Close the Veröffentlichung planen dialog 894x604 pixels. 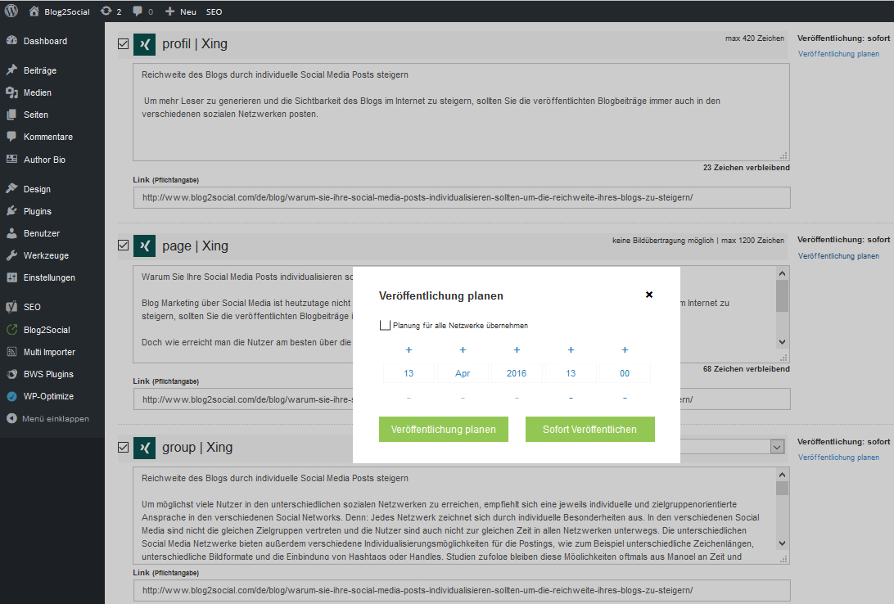pos(649,295)
